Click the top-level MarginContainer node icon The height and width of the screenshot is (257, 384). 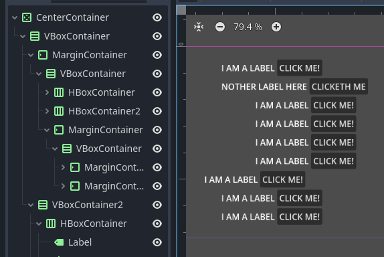(x=43, y=55)
